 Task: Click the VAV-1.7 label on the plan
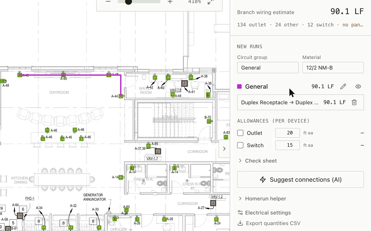tap(152, 158)
